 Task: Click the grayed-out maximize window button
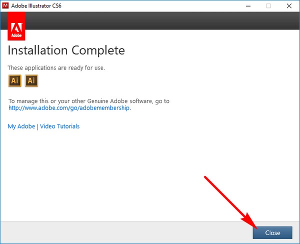tap(268, 6)
